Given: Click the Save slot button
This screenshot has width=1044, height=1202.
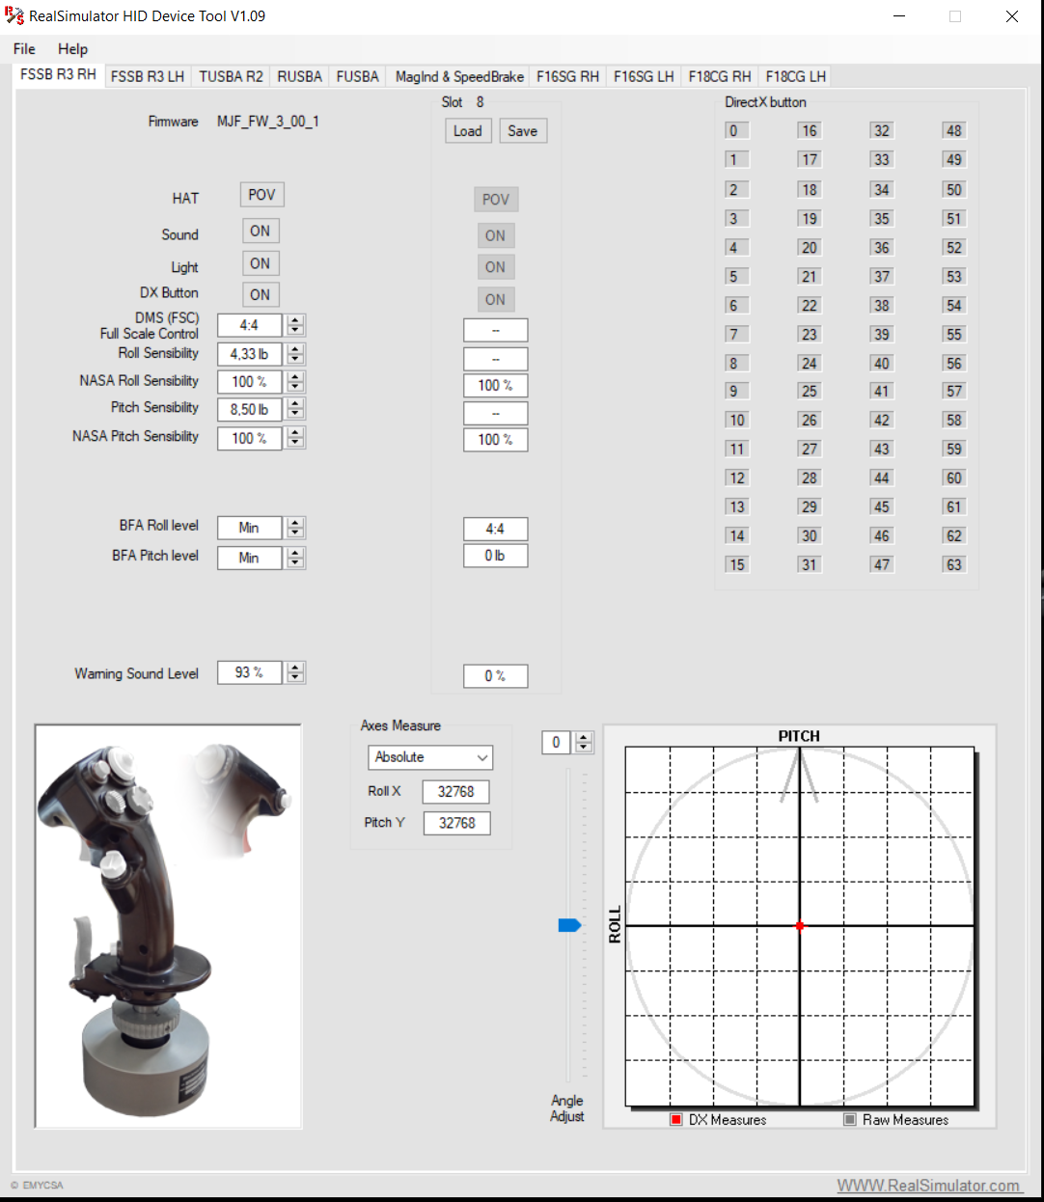Looking at the screenshot, I should pos(523,131).
